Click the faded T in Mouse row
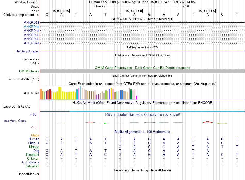 click(222, 147)
